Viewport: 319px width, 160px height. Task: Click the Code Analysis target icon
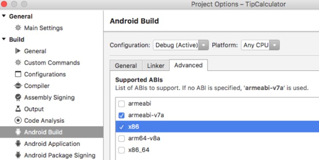pyautogui.click(x=18, y=120)
